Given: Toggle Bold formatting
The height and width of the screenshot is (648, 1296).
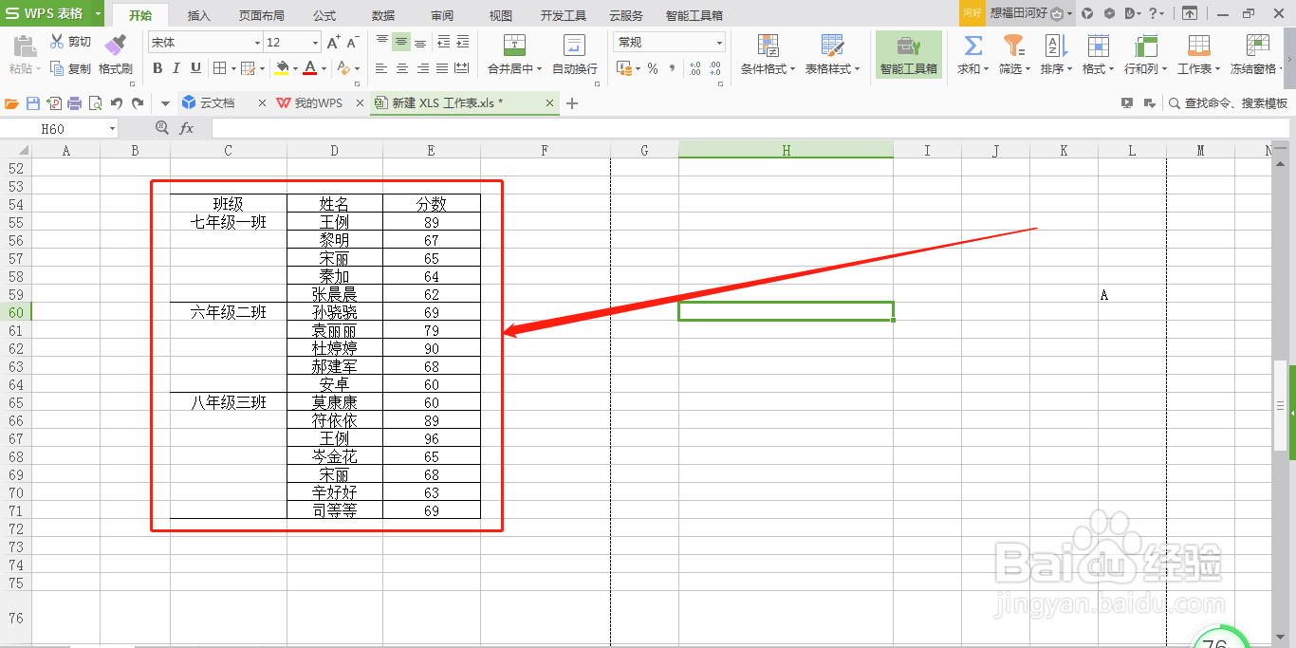Looking at the screenshot, I should [157, 68].
